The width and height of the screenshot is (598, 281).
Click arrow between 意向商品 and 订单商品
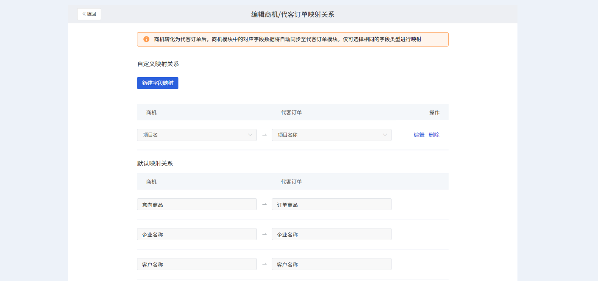[x=264, y=204]
